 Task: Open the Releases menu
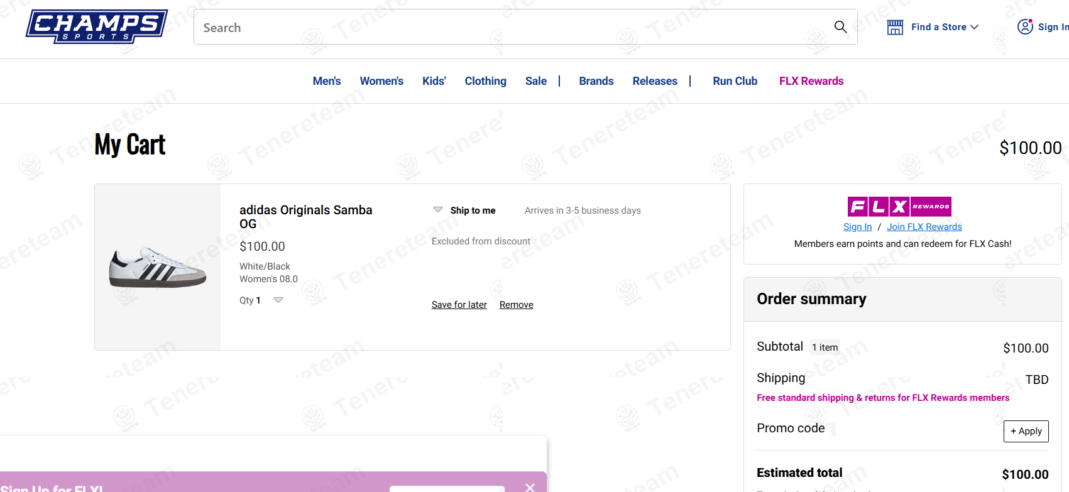(x=655, y=81)
